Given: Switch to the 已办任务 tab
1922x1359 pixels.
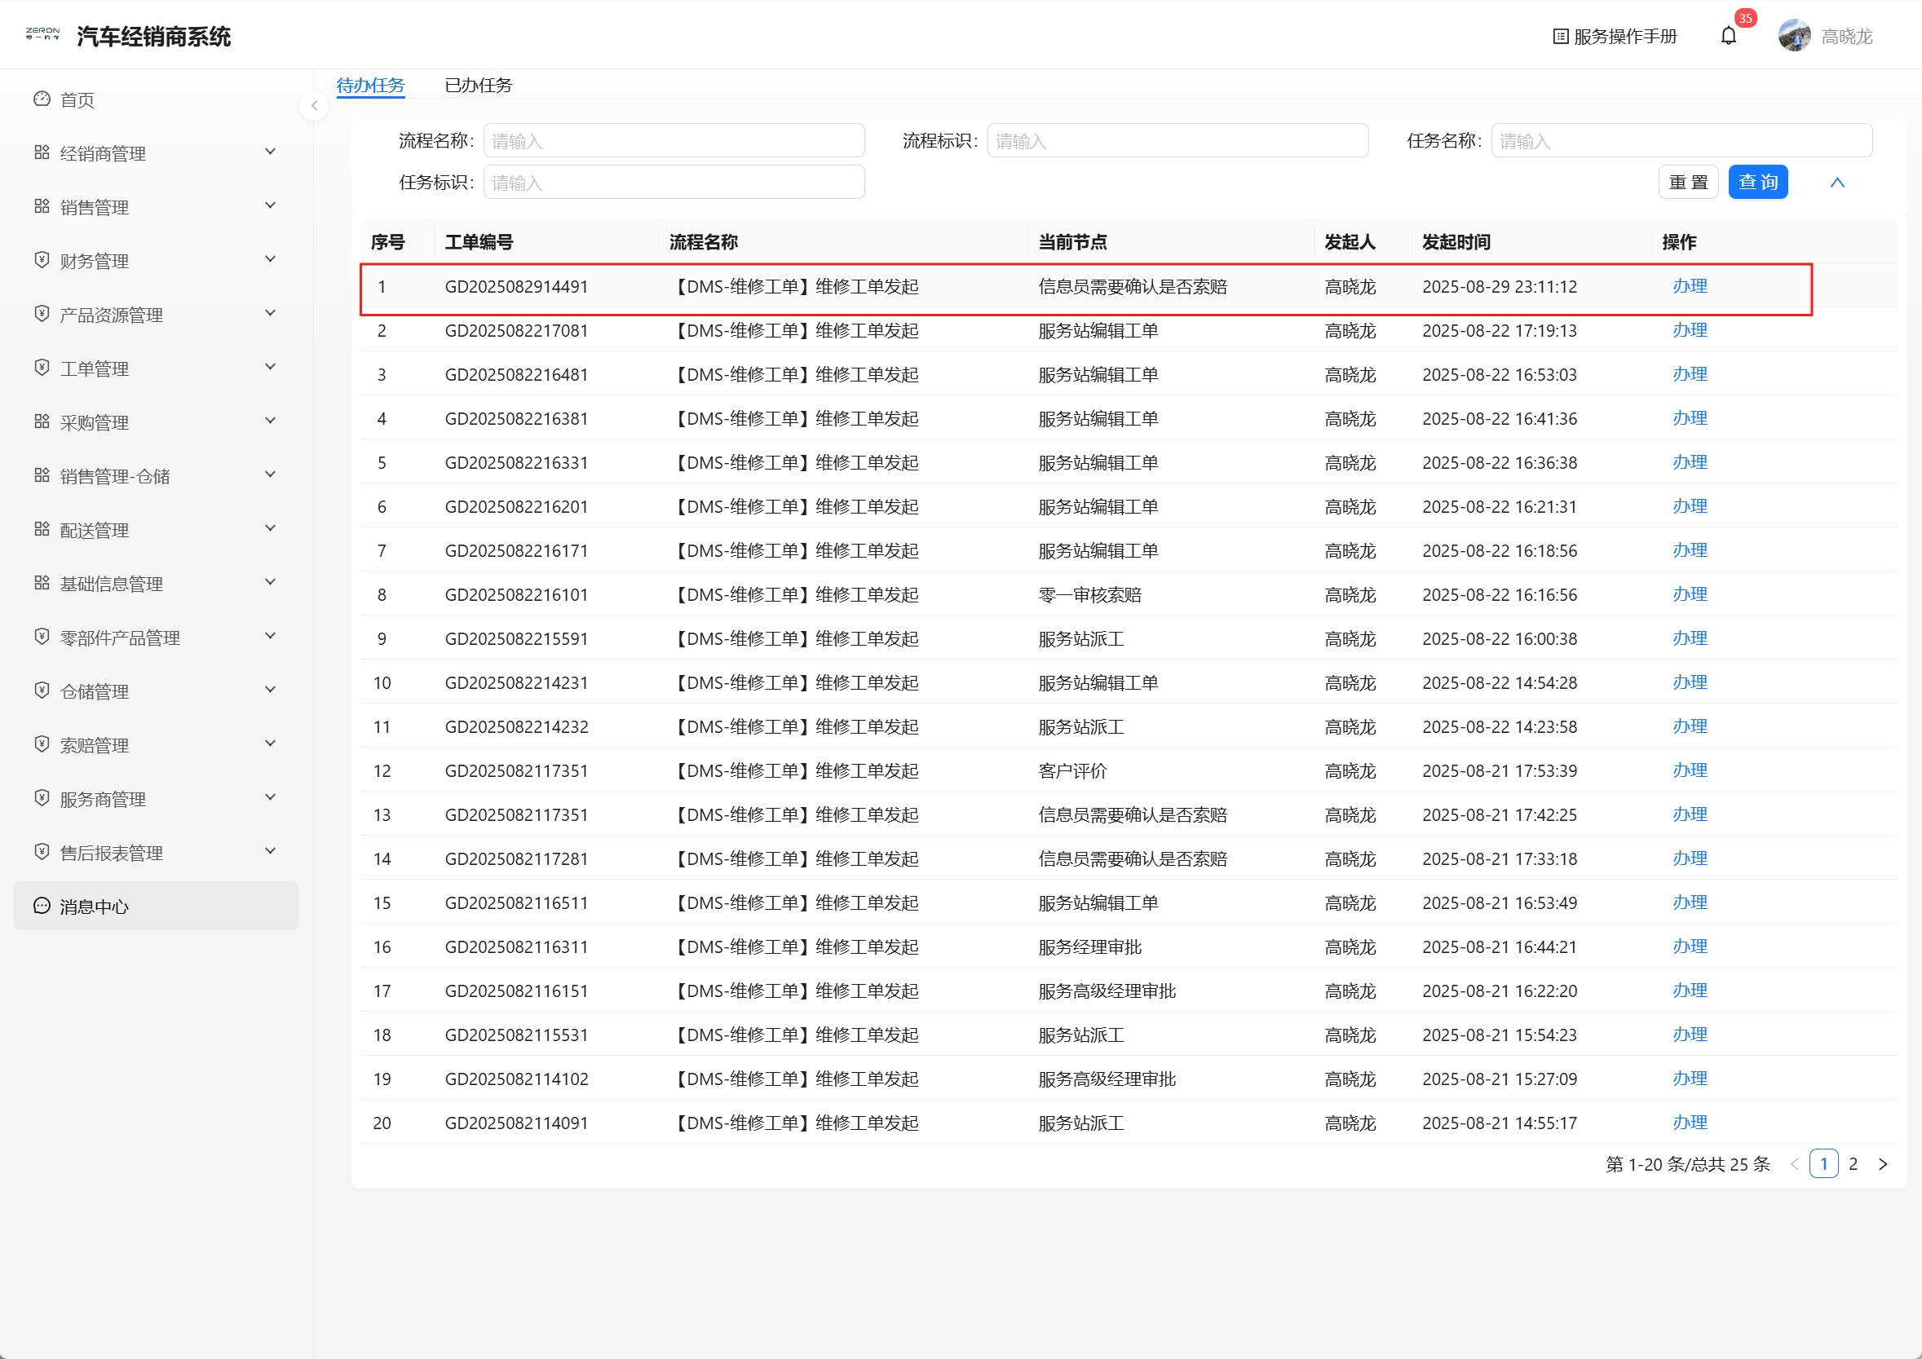Looking at the screenshot, I should click(478, 86).
